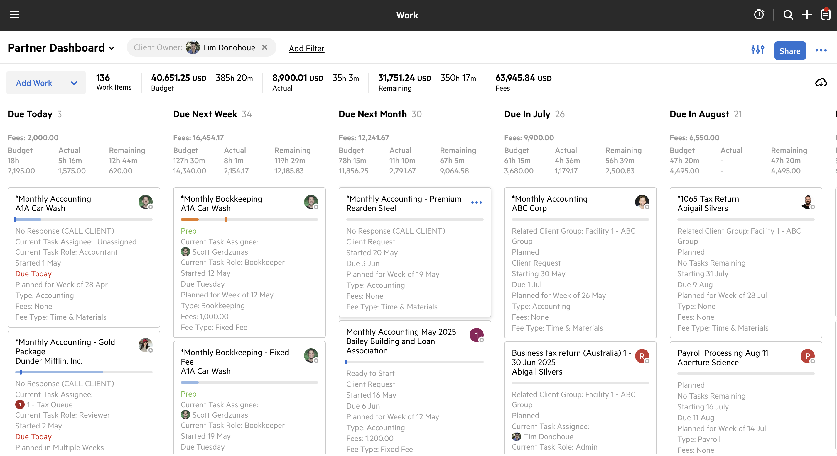837x456 pixels.
Task: Open the hamburger navigation menu
Action: tap(15, 15)
